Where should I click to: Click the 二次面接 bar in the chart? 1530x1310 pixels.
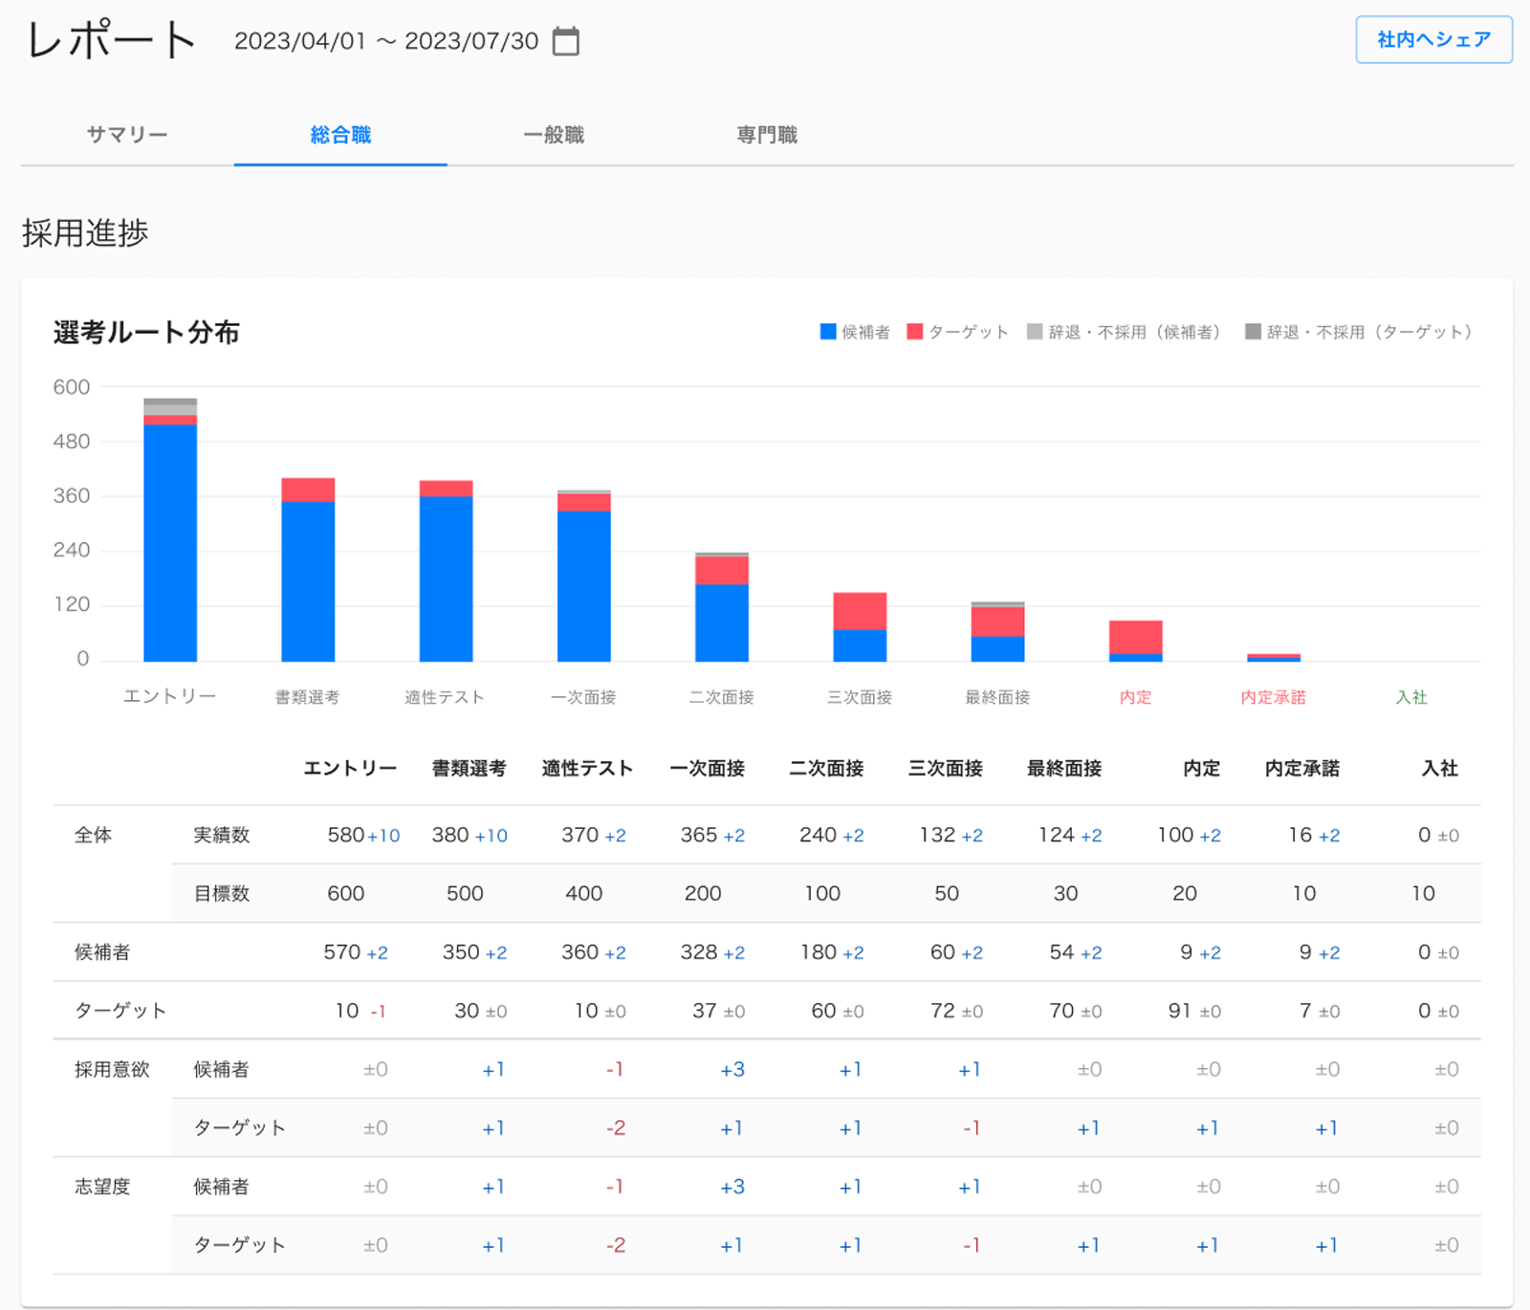(722, 607)
